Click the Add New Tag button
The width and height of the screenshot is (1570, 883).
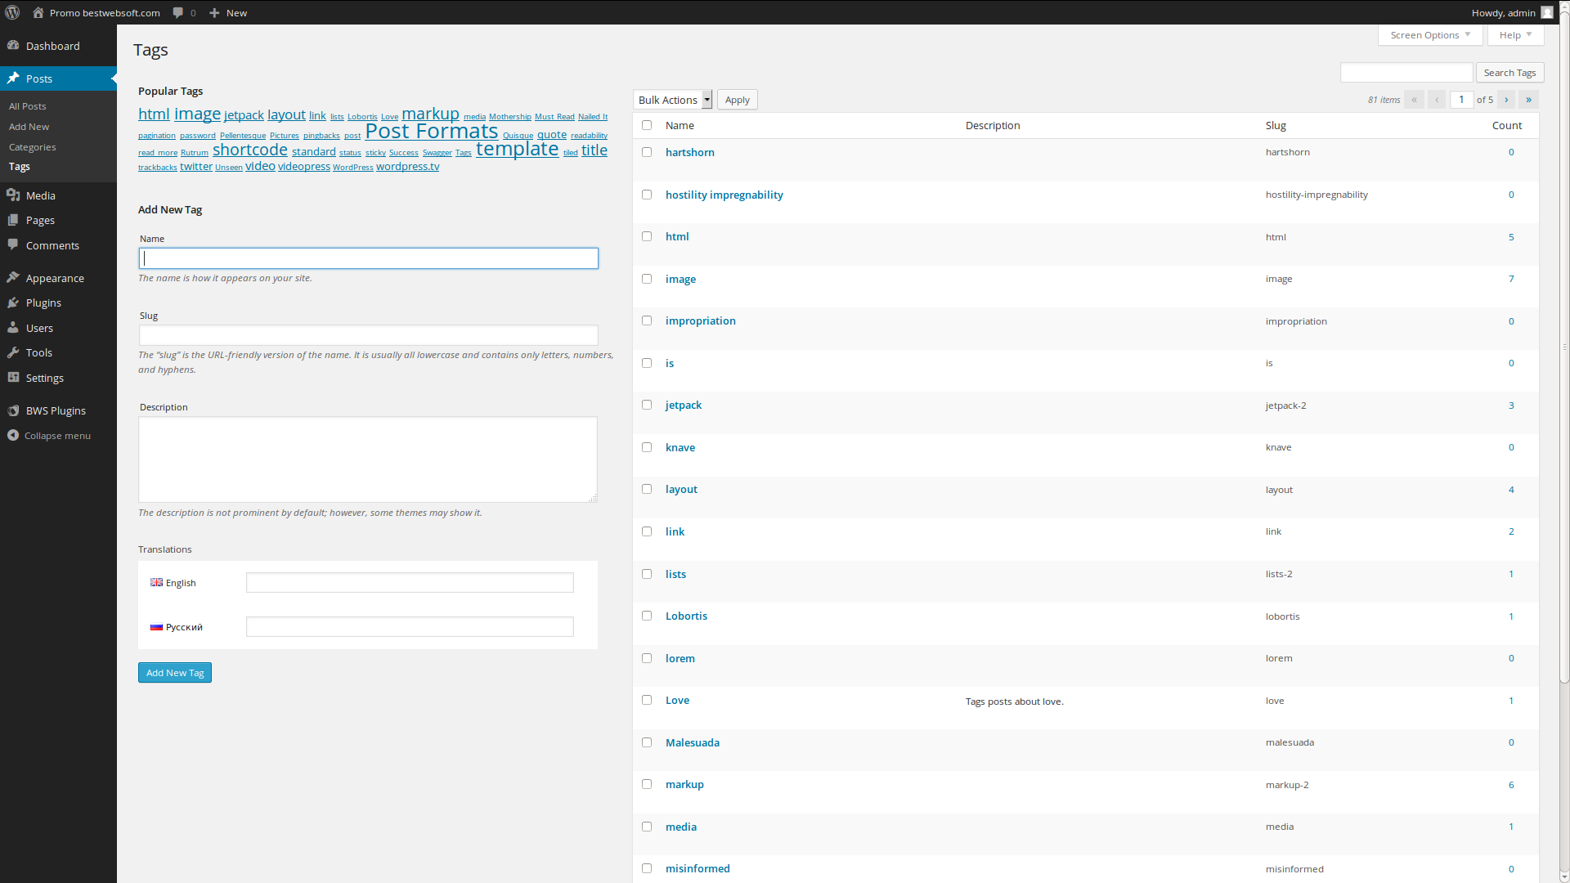coord(175,673)
